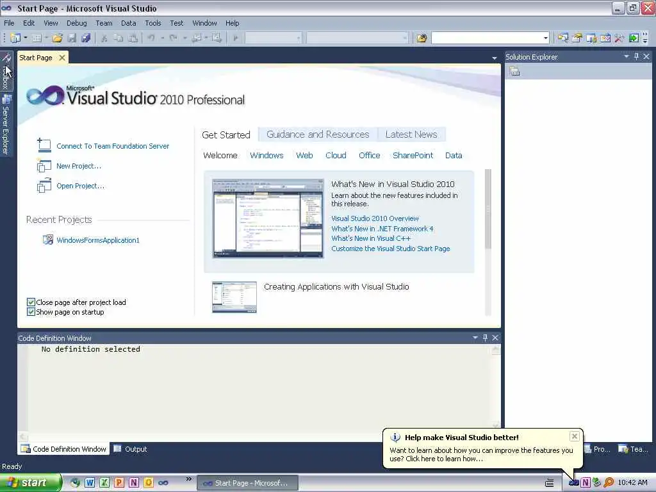Open the Add New Item dropdown arrow
656x492 pixels.
46,38
